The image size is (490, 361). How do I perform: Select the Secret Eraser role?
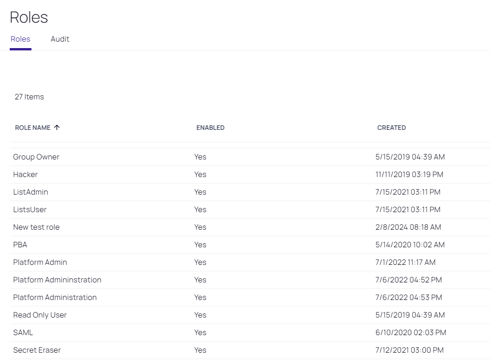(x=37, y=350)
